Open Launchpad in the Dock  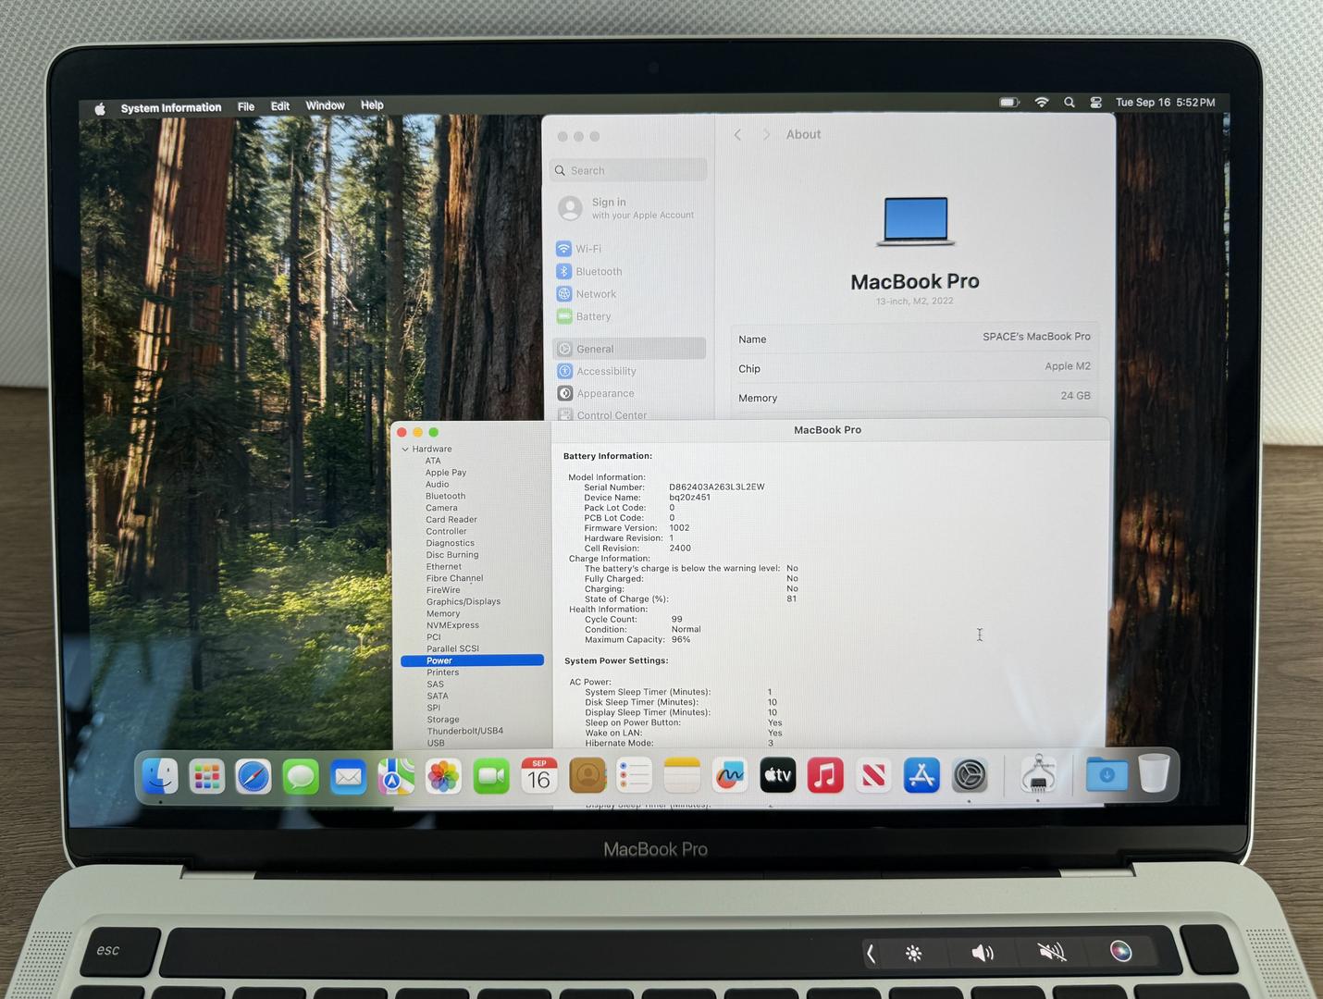click(207, 776)
